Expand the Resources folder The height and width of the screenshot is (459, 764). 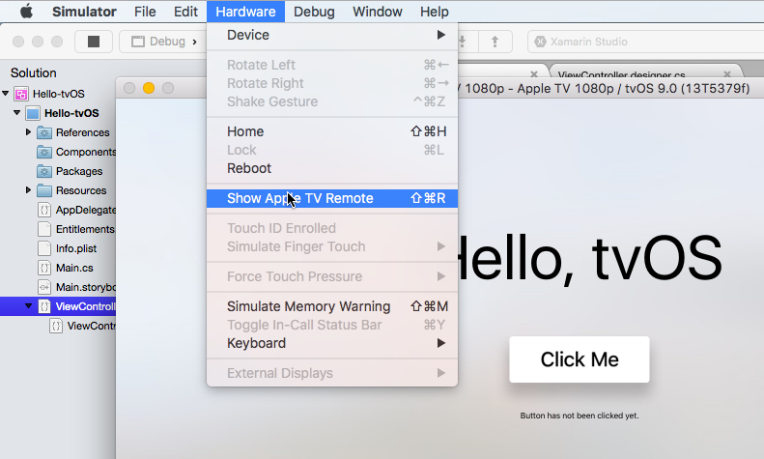tap(28, 190)
